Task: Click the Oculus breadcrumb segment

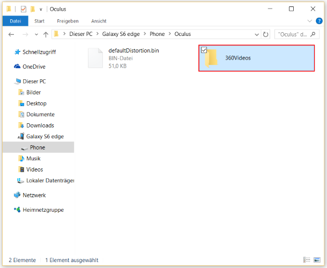Action: pyautogui.click(x=182, y=34)
